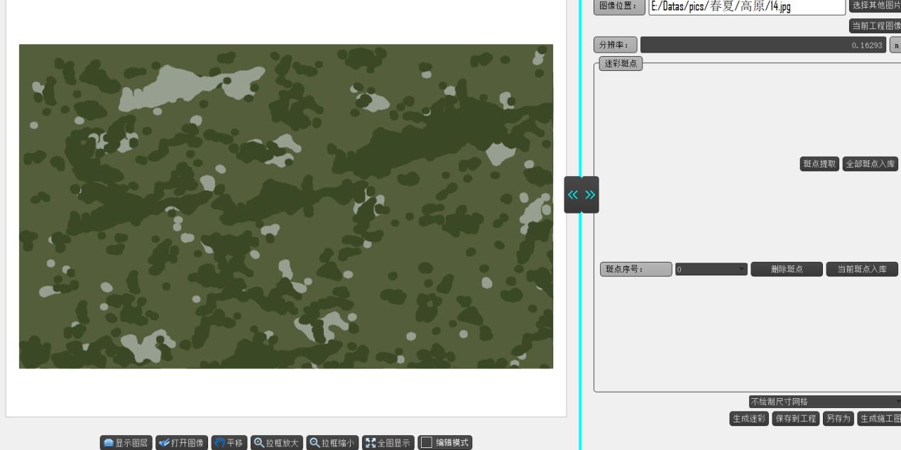Run 斑点提取 spot extraction
Screen dimensions: 901x450
pos(820,164)
